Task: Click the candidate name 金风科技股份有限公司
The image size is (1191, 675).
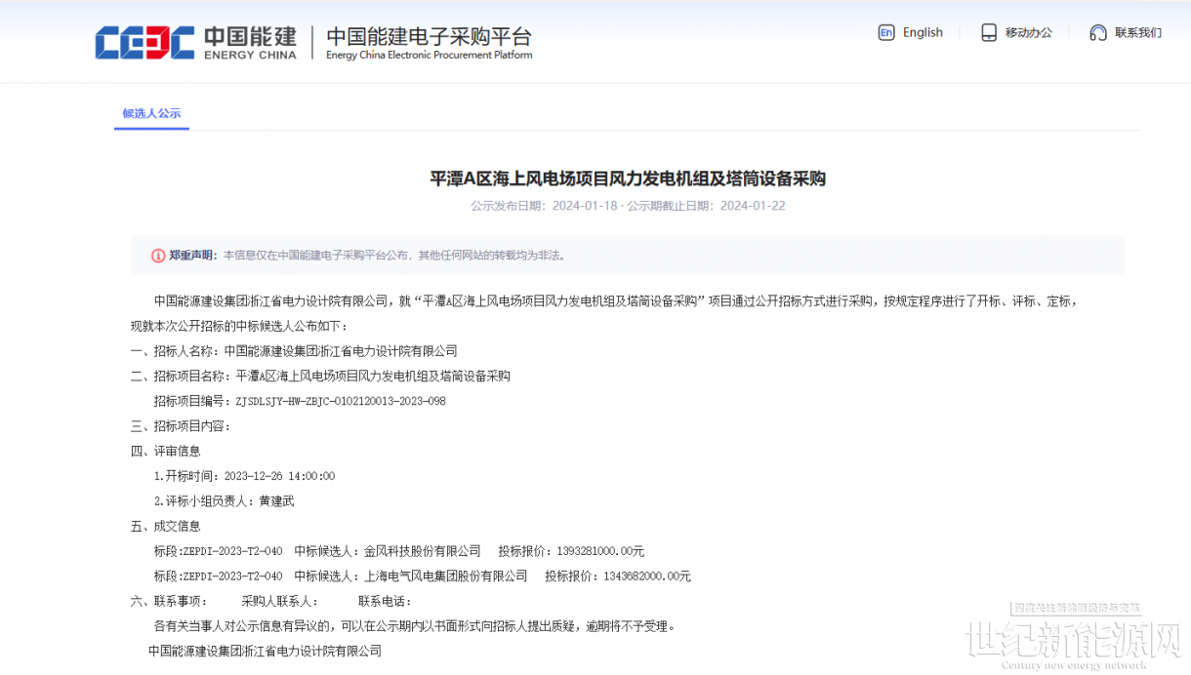Action: tap(423, 551)
